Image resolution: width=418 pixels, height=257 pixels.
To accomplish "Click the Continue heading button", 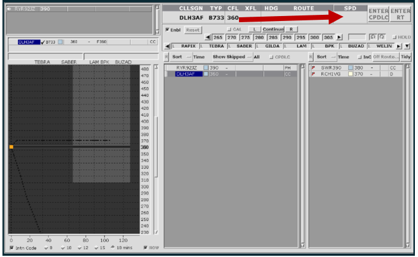I will (x=273, y=30).
